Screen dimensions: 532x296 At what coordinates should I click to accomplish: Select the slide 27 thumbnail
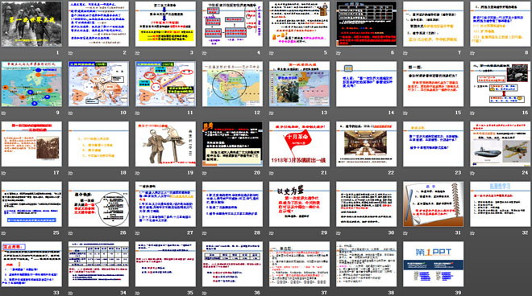click(165, 204)
